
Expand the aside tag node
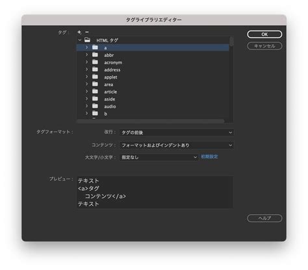coord(86,99)
